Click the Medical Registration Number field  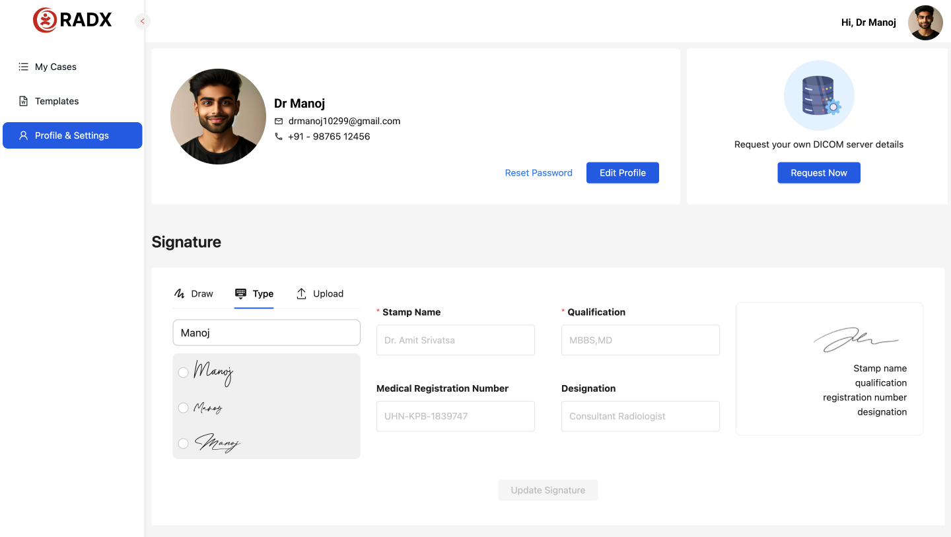point(455,416)
